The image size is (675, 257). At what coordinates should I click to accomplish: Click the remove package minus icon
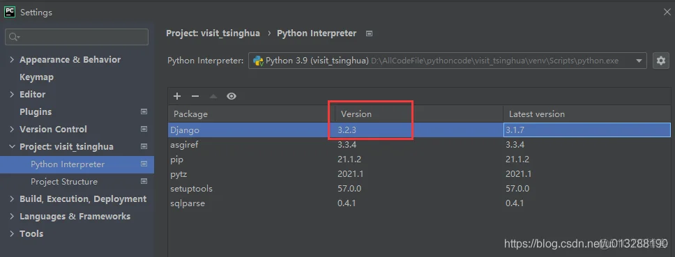coord(195,96)
